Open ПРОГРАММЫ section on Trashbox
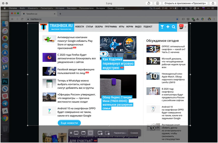 click(x=111, y=27)
